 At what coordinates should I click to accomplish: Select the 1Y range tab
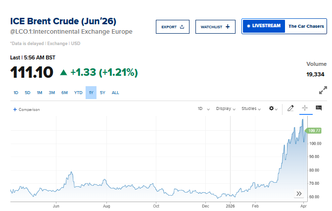point(91,93)
